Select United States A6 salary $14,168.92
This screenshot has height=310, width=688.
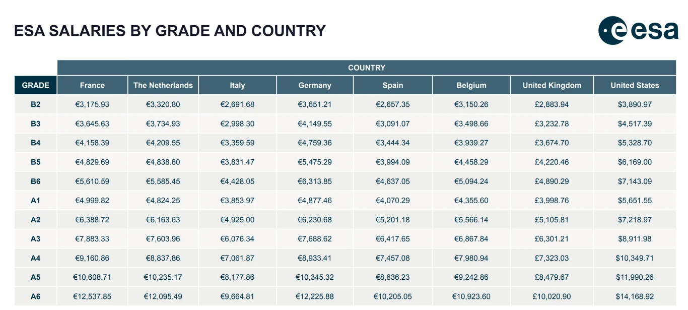635,296
